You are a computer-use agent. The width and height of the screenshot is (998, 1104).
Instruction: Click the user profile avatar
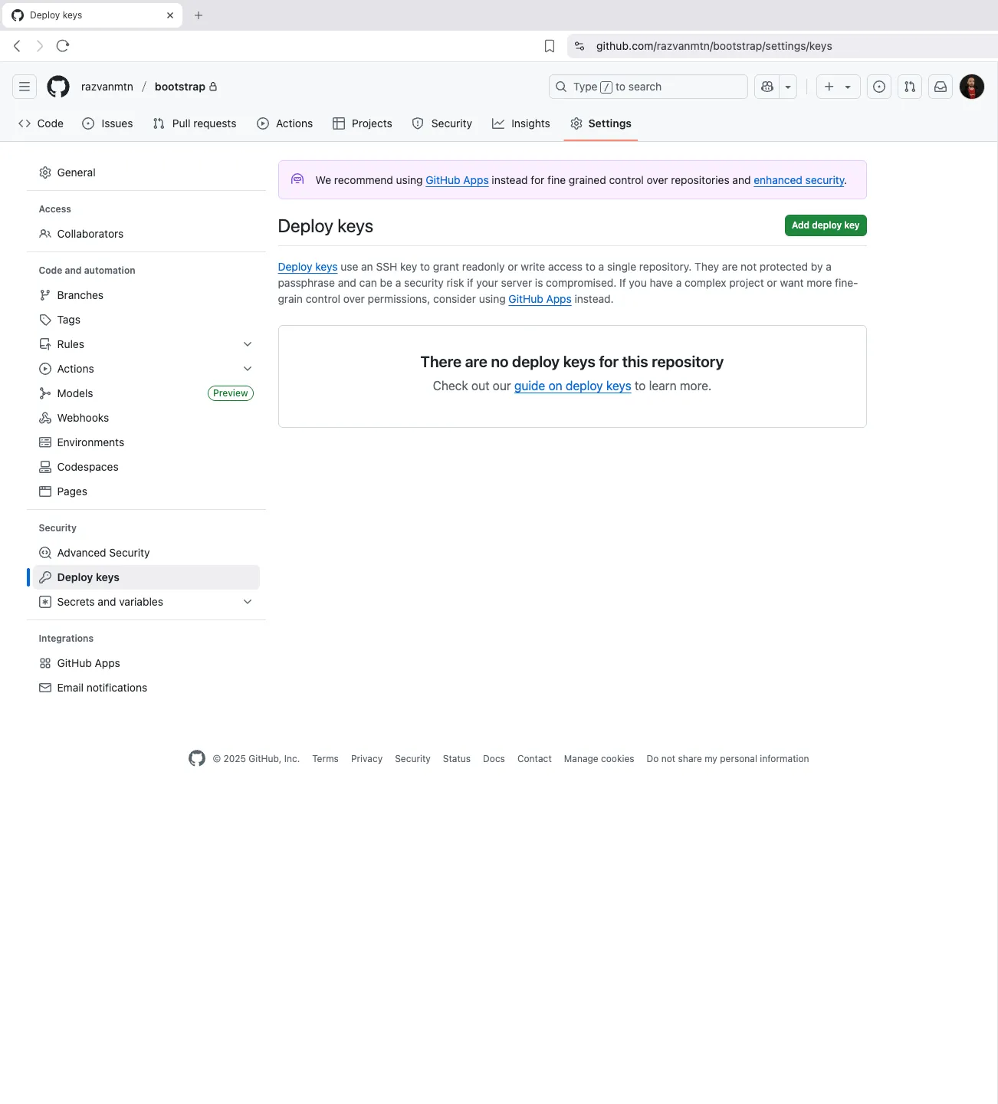coord(972,87)
